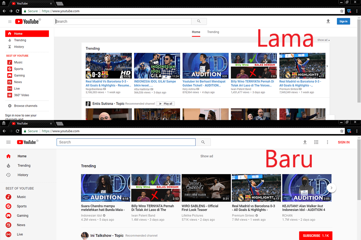Click address bar URL in top browser
This screenshot has width=361, height=240.
(x=60, y=11)
